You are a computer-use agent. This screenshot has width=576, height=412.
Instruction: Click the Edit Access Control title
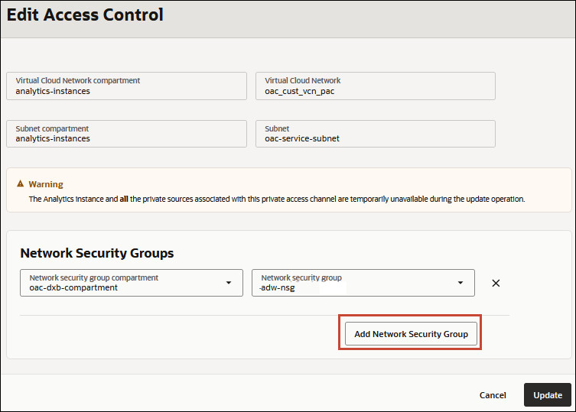[85, 15]
